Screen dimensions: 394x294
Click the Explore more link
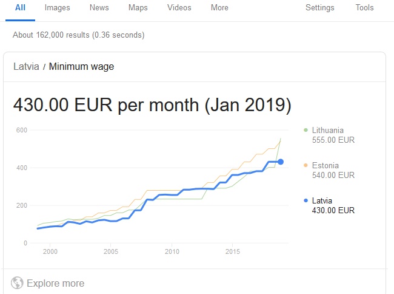pyautogui.click(x=56, y=283)
